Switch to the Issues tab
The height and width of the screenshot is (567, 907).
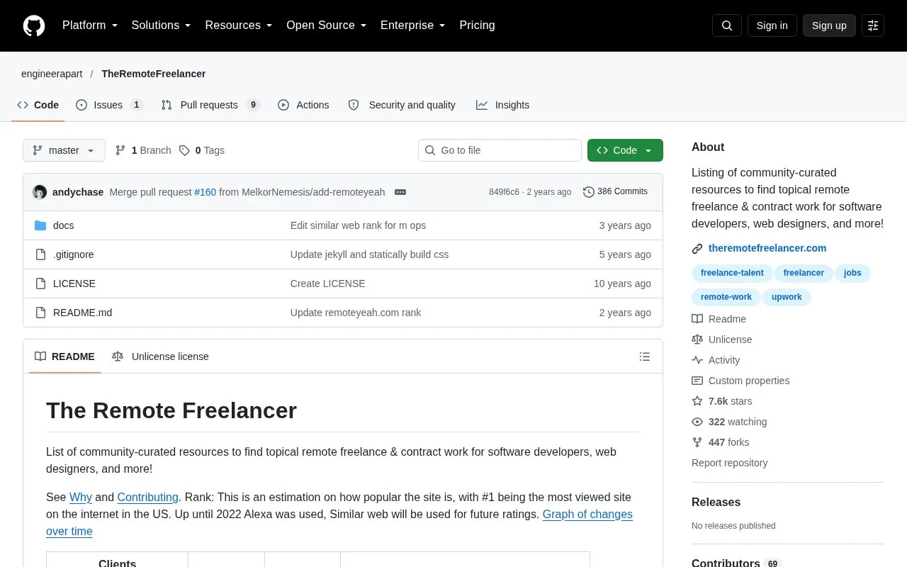click(x=109, y=105)
